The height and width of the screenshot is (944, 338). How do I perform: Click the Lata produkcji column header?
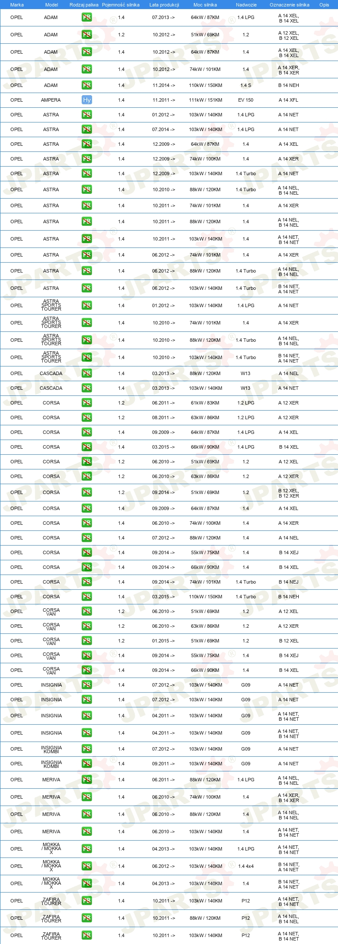coord(164,5)
